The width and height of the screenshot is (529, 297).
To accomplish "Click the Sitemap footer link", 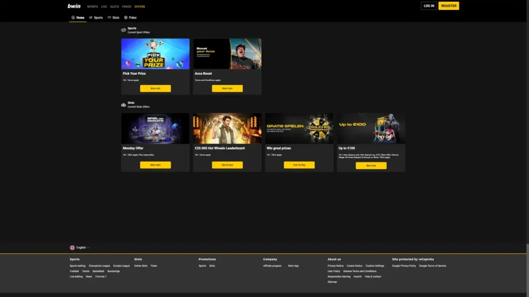I will pos(332,282).
